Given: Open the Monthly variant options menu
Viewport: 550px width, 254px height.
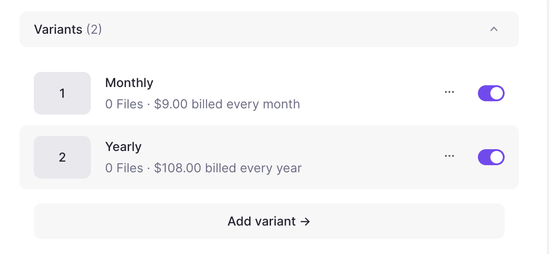Looking at the screenshot, I should point(449,92).
